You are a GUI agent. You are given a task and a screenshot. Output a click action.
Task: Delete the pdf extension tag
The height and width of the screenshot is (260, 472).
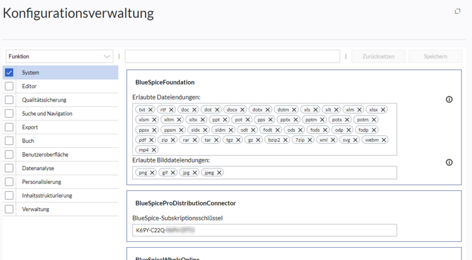pos(152,140)
